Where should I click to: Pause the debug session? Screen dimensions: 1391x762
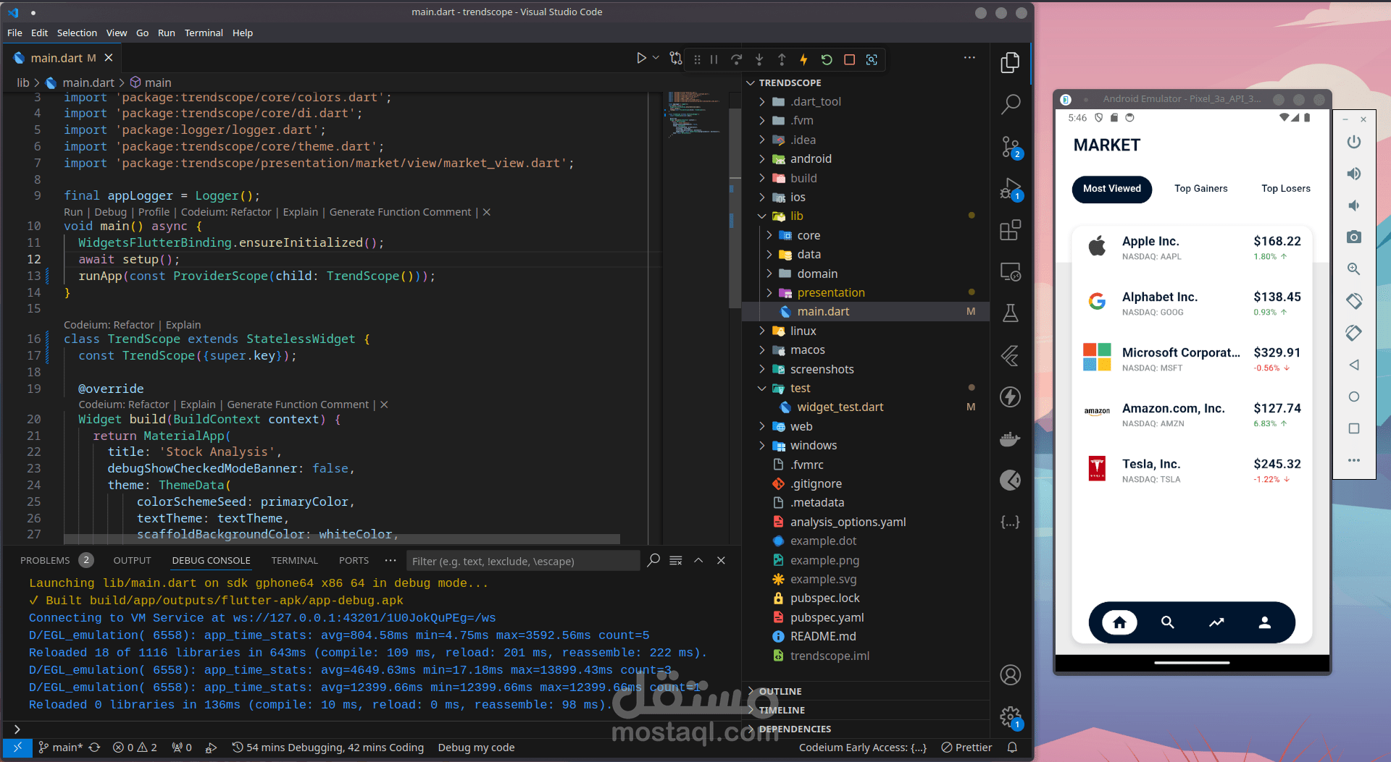pyautogui.click(x=714, y=59)
